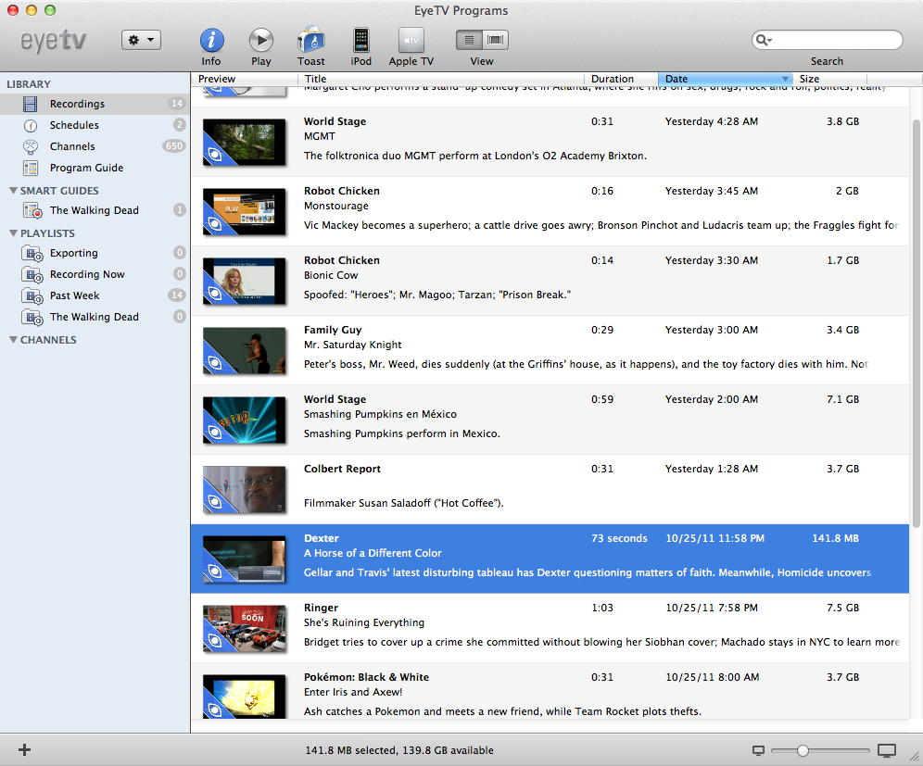
Task: Select Channels in the Library sidebar
Action: point(72,146)
